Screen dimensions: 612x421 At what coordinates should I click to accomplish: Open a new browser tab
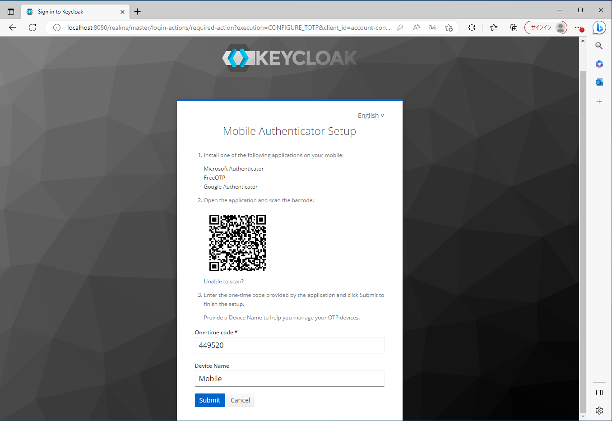[137, 12]
